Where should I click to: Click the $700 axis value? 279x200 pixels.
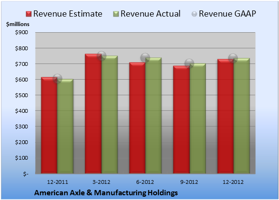(x=21, y=64)
